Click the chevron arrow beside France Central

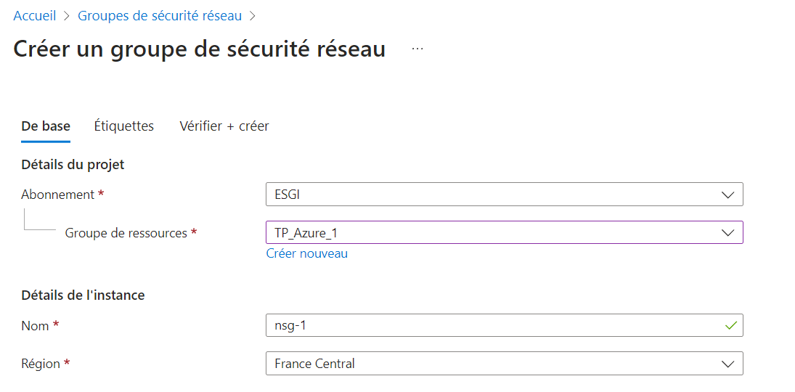[x=727, y=364]
